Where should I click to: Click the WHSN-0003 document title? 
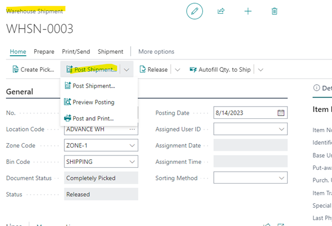39,29
